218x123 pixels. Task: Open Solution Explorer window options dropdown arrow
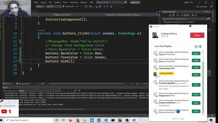pos(204,12)
